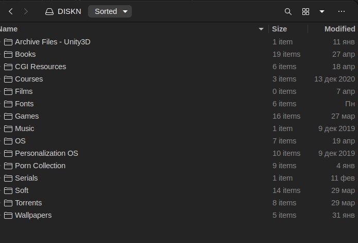Click the 9 дек 2019 date of Music
Screen dimensions: 358x243
coord(337,128)
